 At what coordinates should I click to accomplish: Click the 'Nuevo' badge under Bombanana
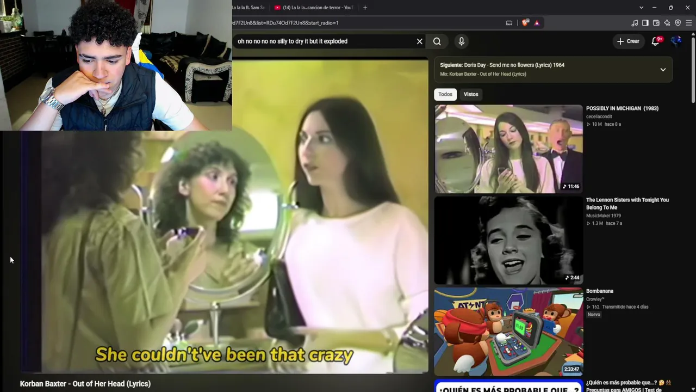click(594, 315)
